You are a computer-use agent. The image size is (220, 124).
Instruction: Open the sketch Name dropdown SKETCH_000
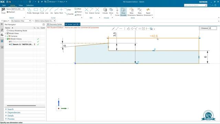tap(23, 9)
